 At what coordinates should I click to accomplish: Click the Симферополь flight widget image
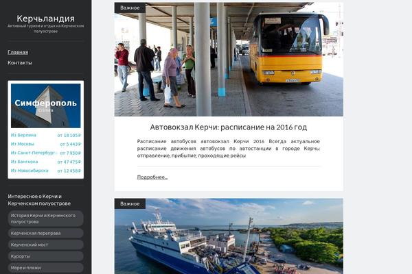[46, 105]
